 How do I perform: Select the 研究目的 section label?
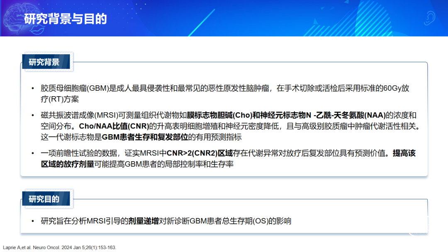point(46,199)
